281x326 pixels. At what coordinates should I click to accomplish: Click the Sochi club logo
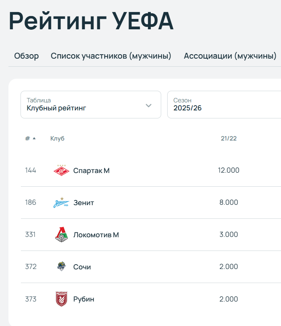pos(62,267)
